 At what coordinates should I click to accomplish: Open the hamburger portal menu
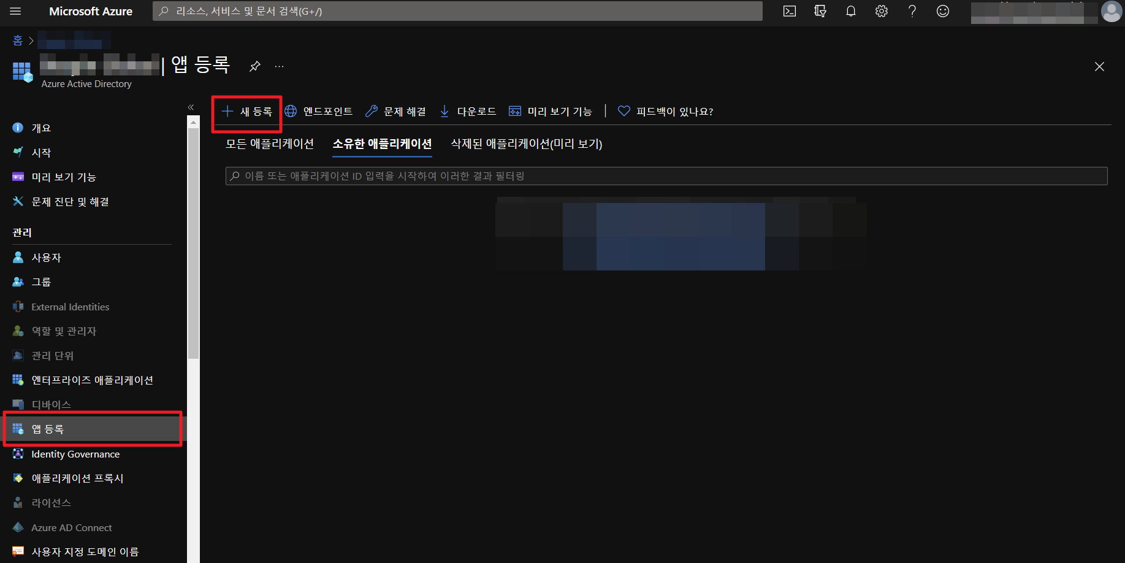point(15,11)
